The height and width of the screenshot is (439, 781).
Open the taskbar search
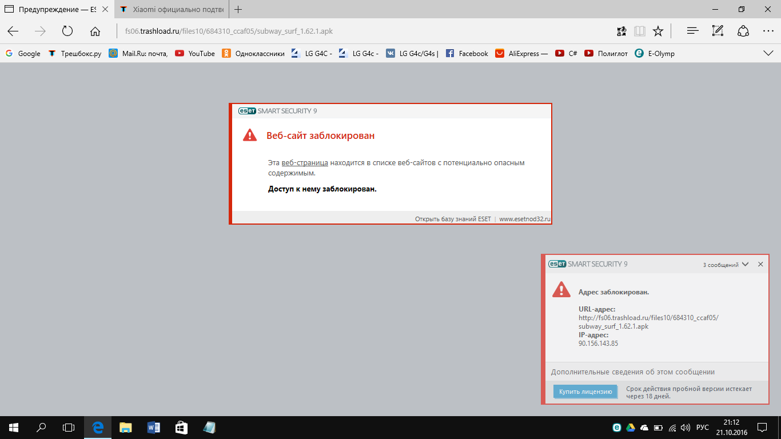(x=41, y=427)
